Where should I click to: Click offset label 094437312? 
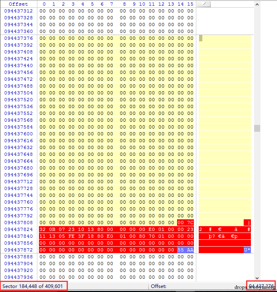point(18,11)
